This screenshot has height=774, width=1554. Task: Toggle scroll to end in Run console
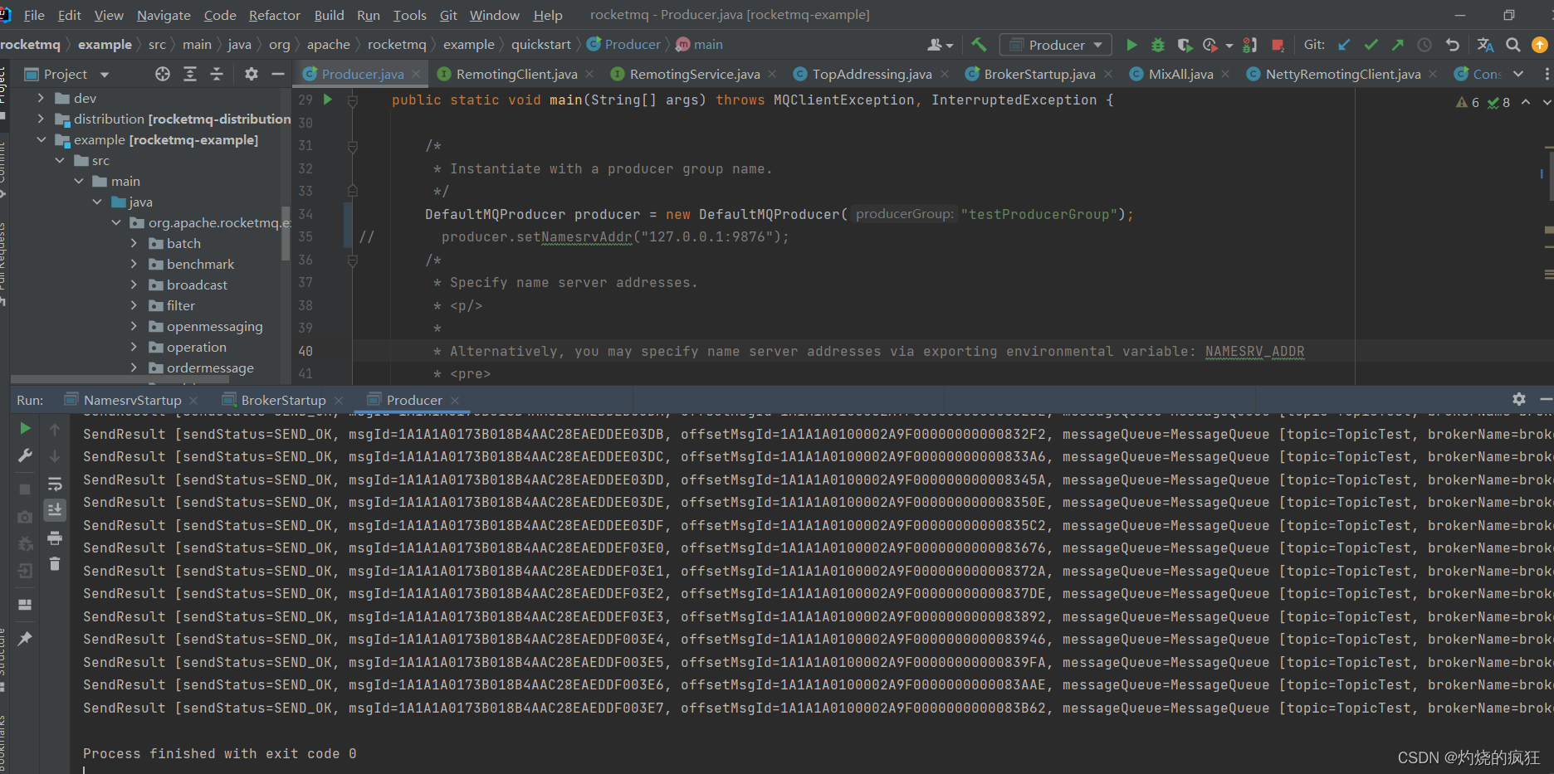coord(55,509)
